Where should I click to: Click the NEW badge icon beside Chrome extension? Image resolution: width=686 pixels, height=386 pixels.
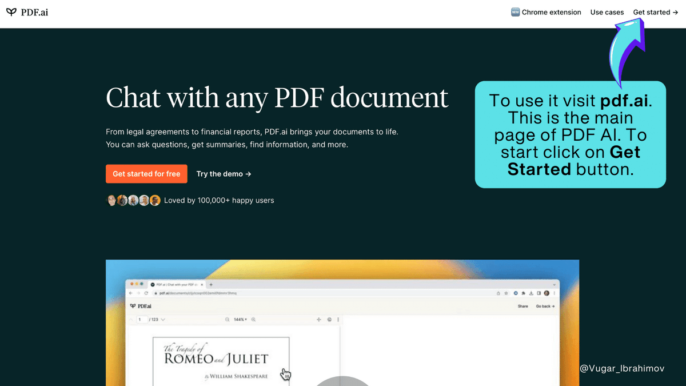coord(516,12)
